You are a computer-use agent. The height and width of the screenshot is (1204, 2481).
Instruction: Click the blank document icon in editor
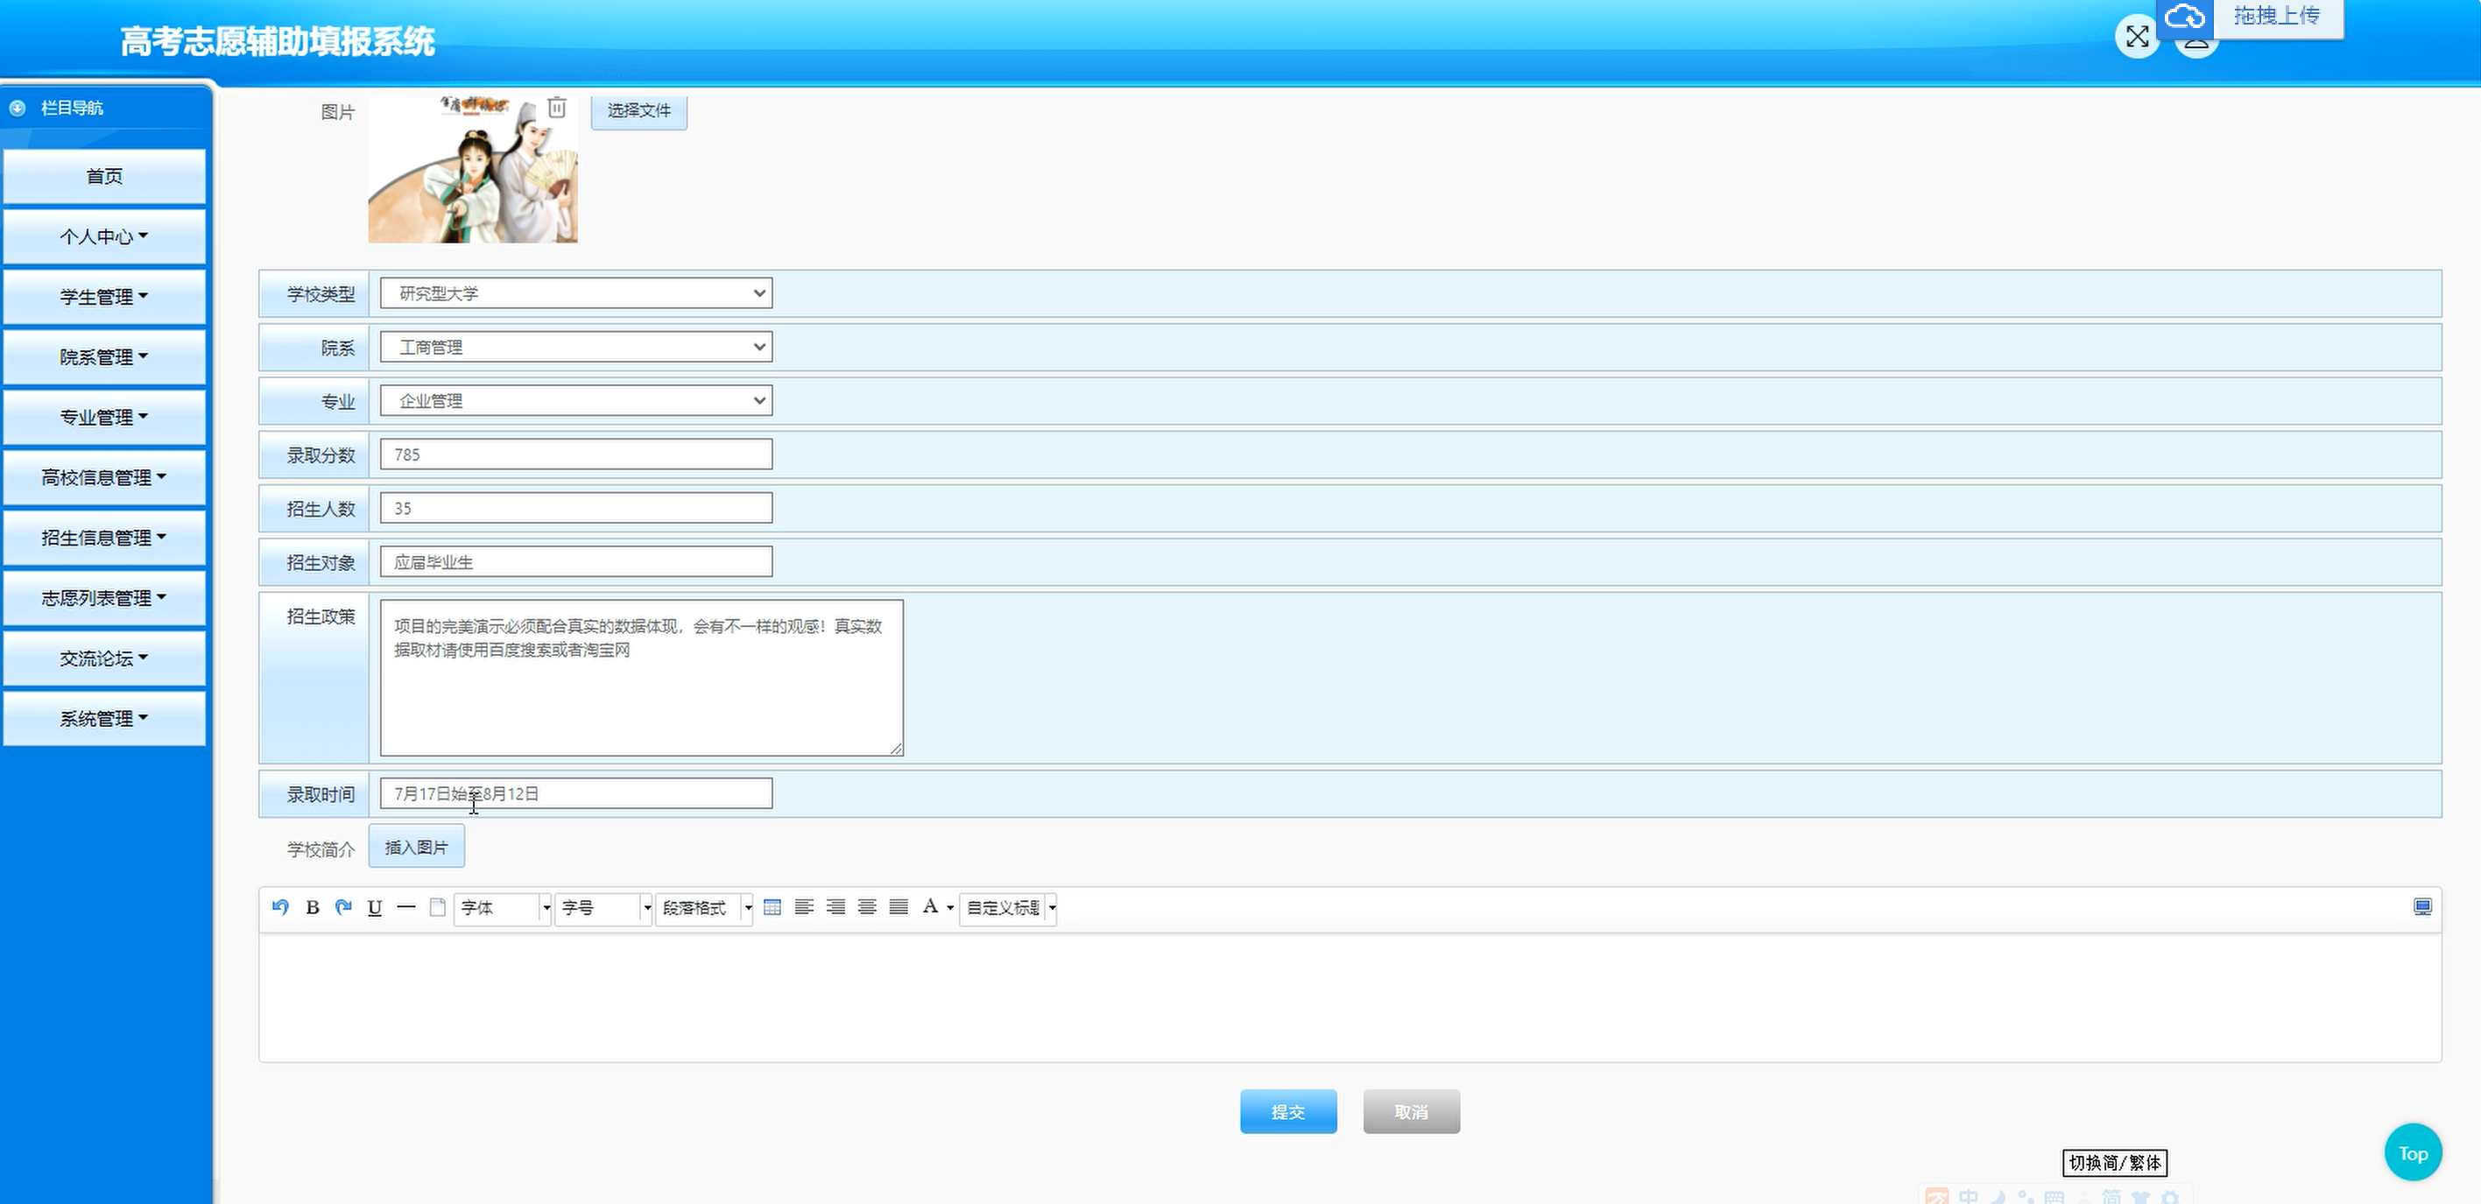point(437,907)
